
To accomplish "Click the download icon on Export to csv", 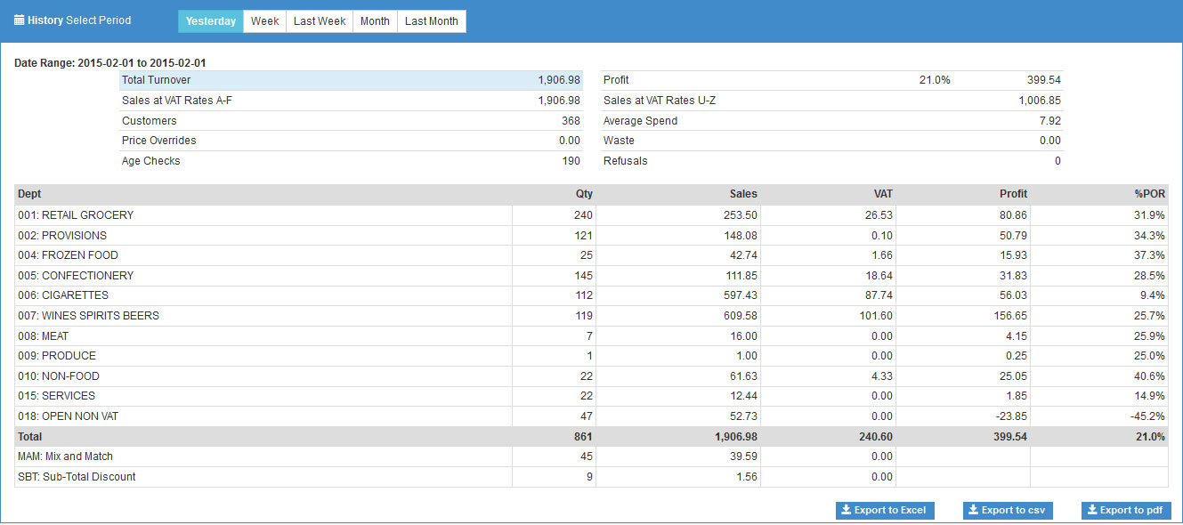I will pyautogui.click(x=974, y=511).
